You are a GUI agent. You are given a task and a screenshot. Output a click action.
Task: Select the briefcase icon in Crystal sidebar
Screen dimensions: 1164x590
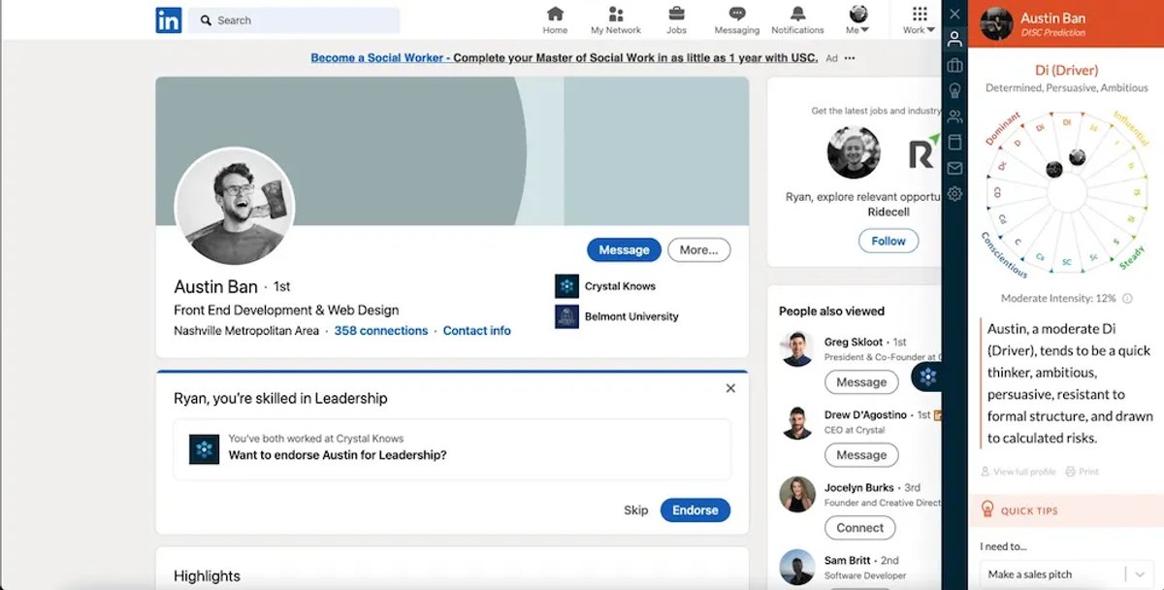(954, 65)
